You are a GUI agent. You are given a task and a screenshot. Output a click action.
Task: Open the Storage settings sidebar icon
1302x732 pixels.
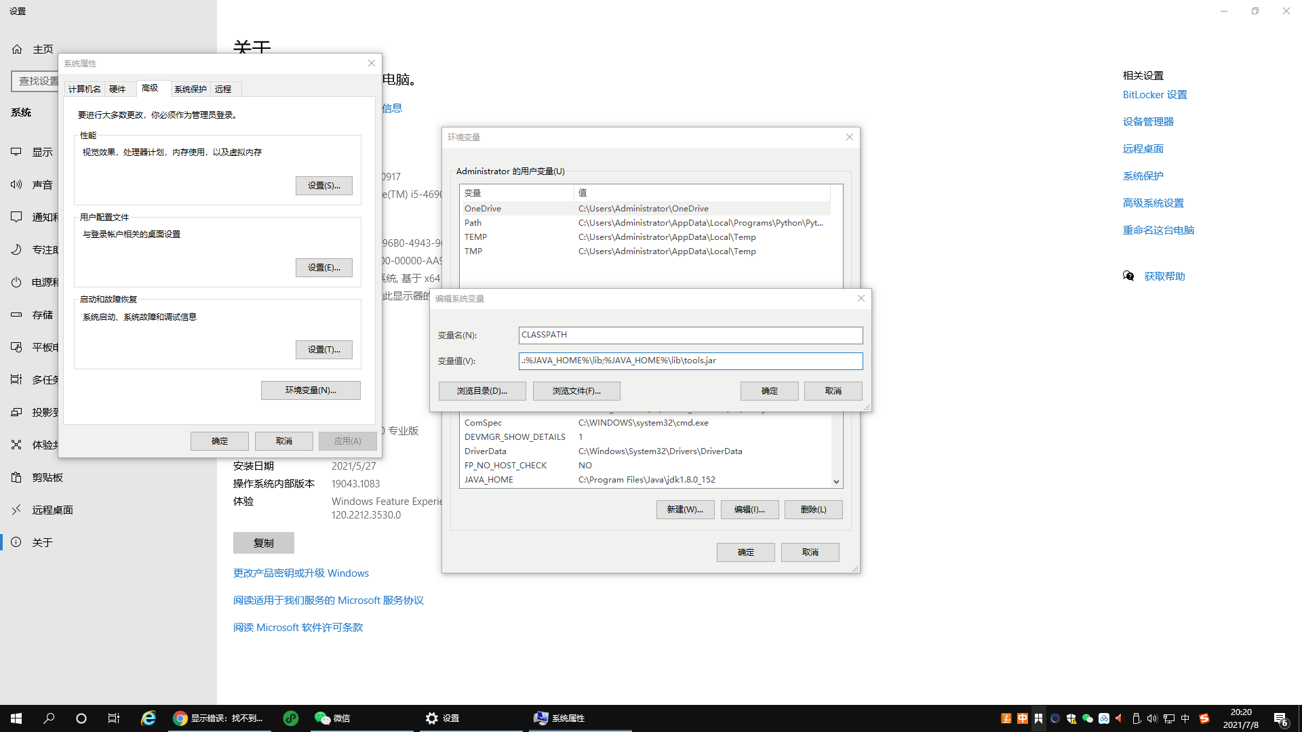click(x=16, y=314)
